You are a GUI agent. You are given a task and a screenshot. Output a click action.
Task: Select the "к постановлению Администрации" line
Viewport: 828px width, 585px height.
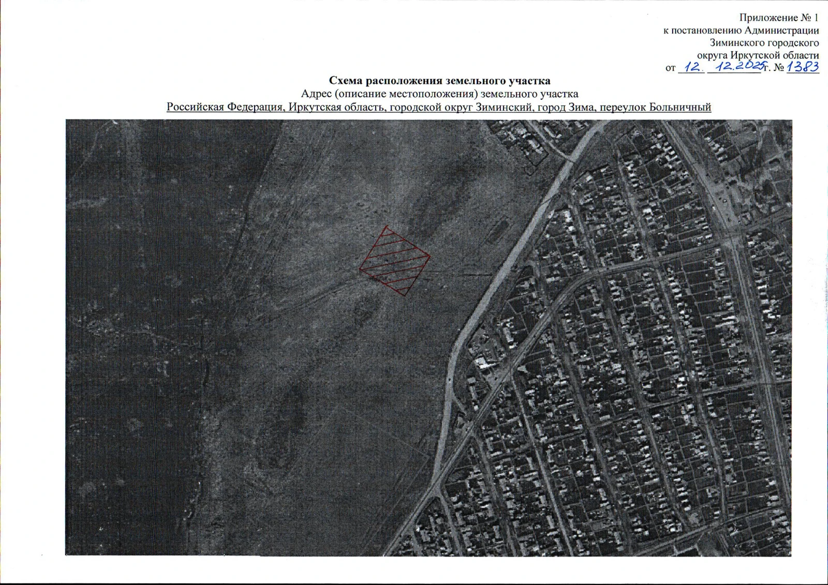741,31
